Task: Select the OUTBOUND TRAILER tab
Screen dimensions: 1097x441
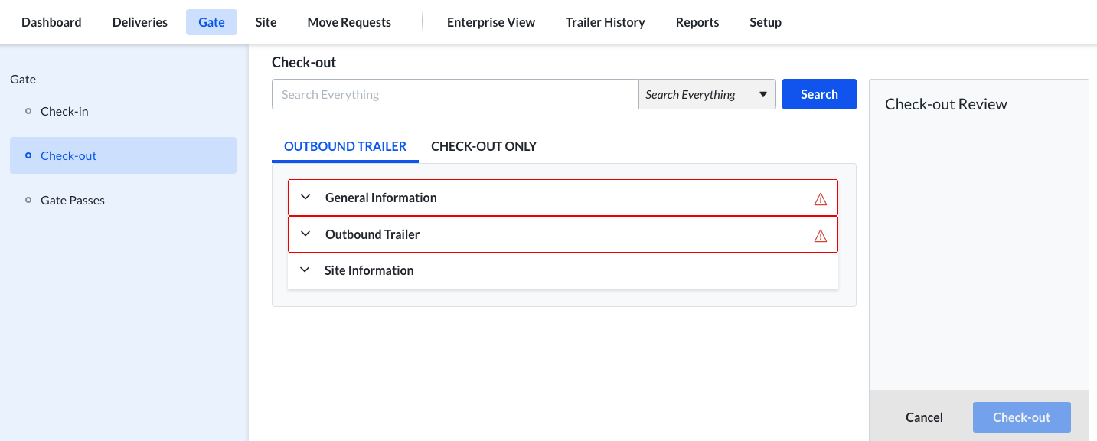Action: (345, 146)
